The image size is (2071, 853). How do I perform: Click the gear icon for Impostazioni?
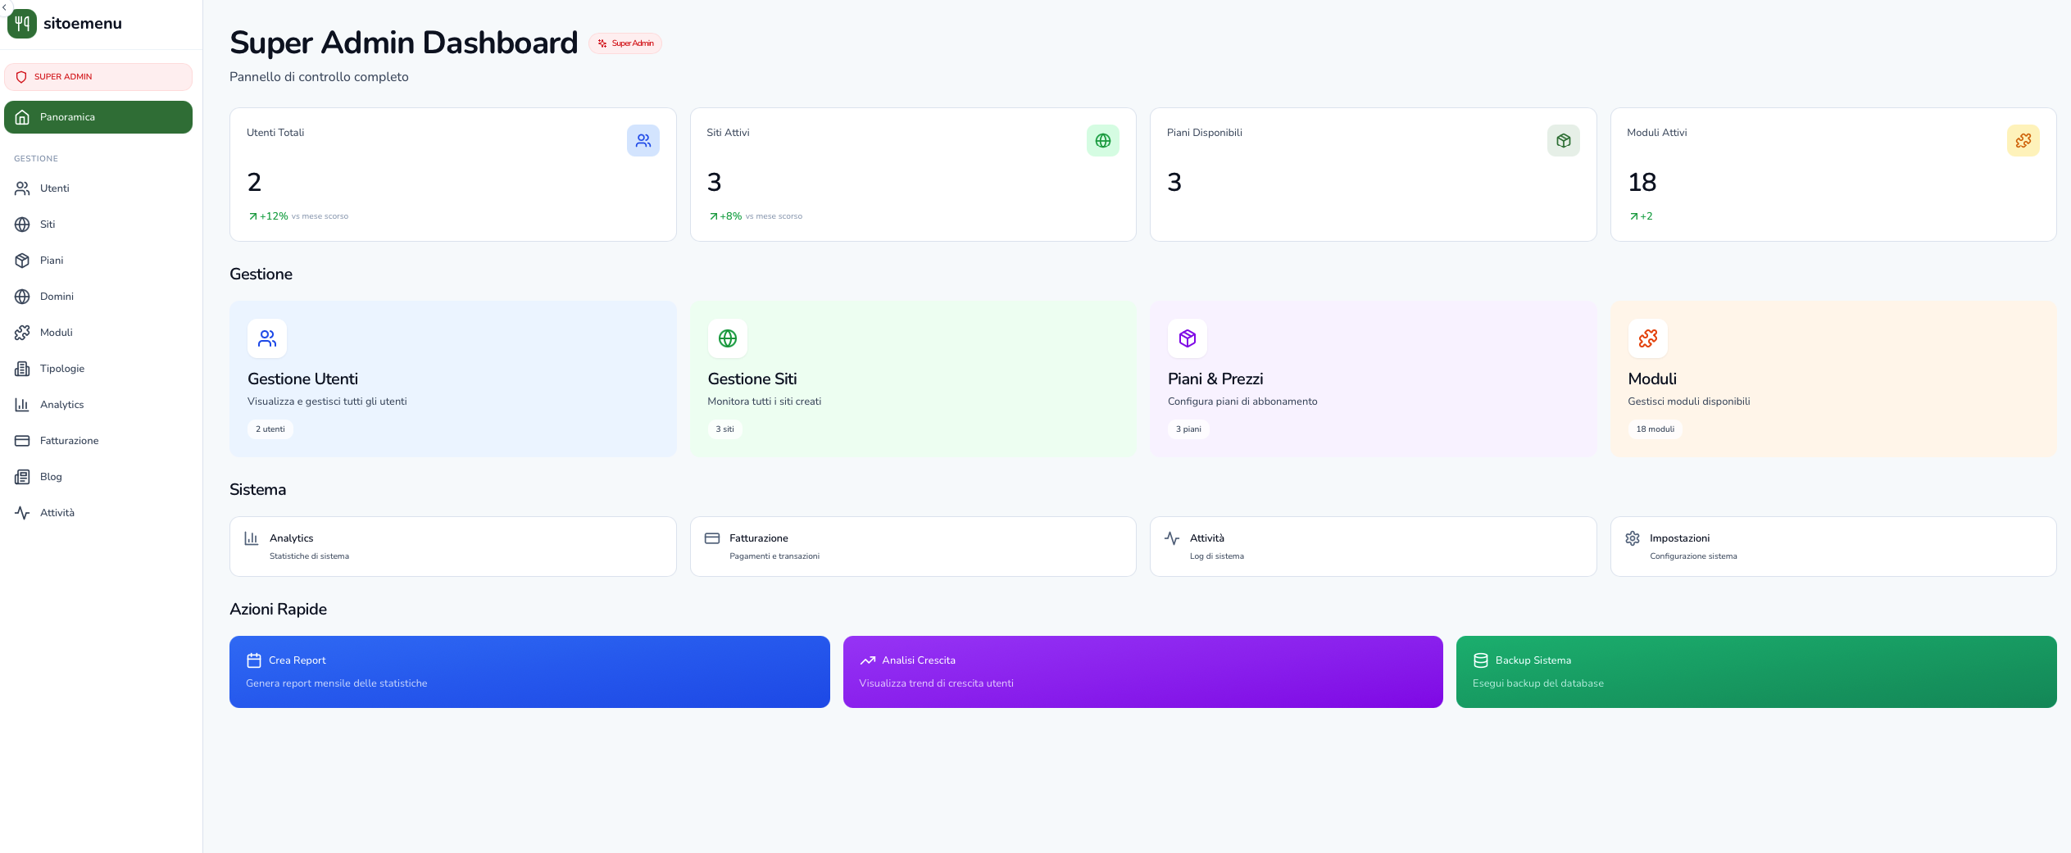(1632, 538)
